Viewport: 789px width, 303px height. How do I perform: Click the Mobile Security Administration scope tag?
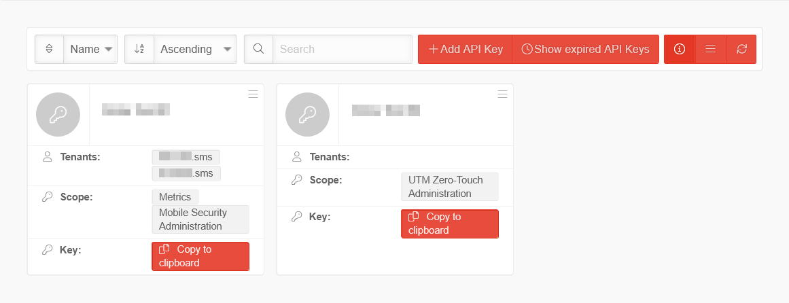tap(200, 219)
